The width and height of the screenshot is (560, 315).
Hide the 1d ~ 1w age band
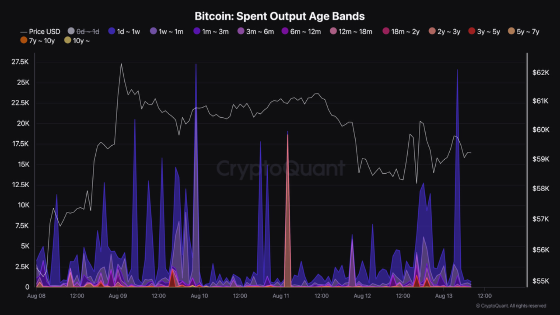(124, 31)
